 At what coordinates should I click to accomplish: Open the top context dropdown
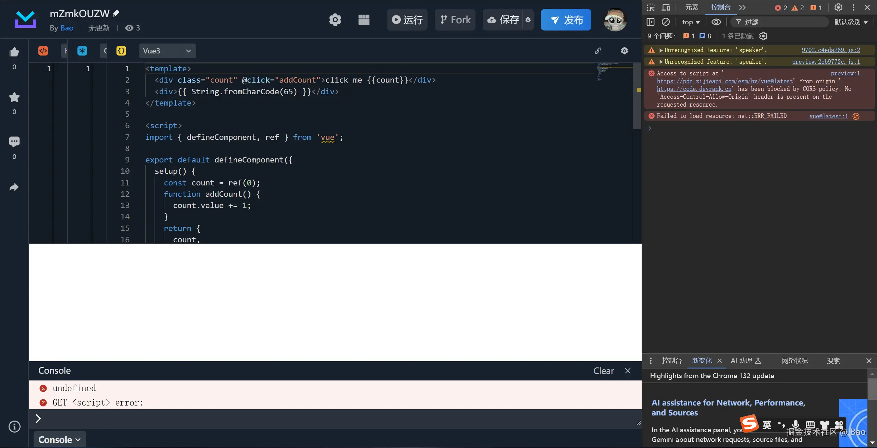tap(691, 22)
